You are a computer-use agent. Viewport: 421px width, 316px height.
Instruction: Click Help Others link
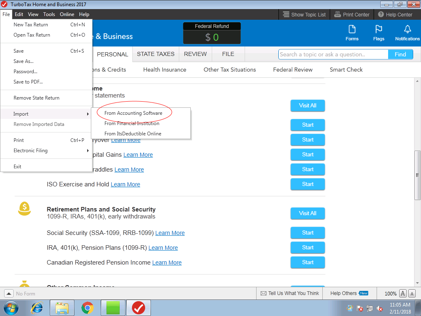[x=343, y=293]
